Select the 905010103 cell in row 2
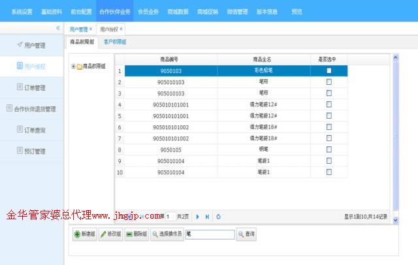Viewport: 418px width, 265px height. click(171, 82)
